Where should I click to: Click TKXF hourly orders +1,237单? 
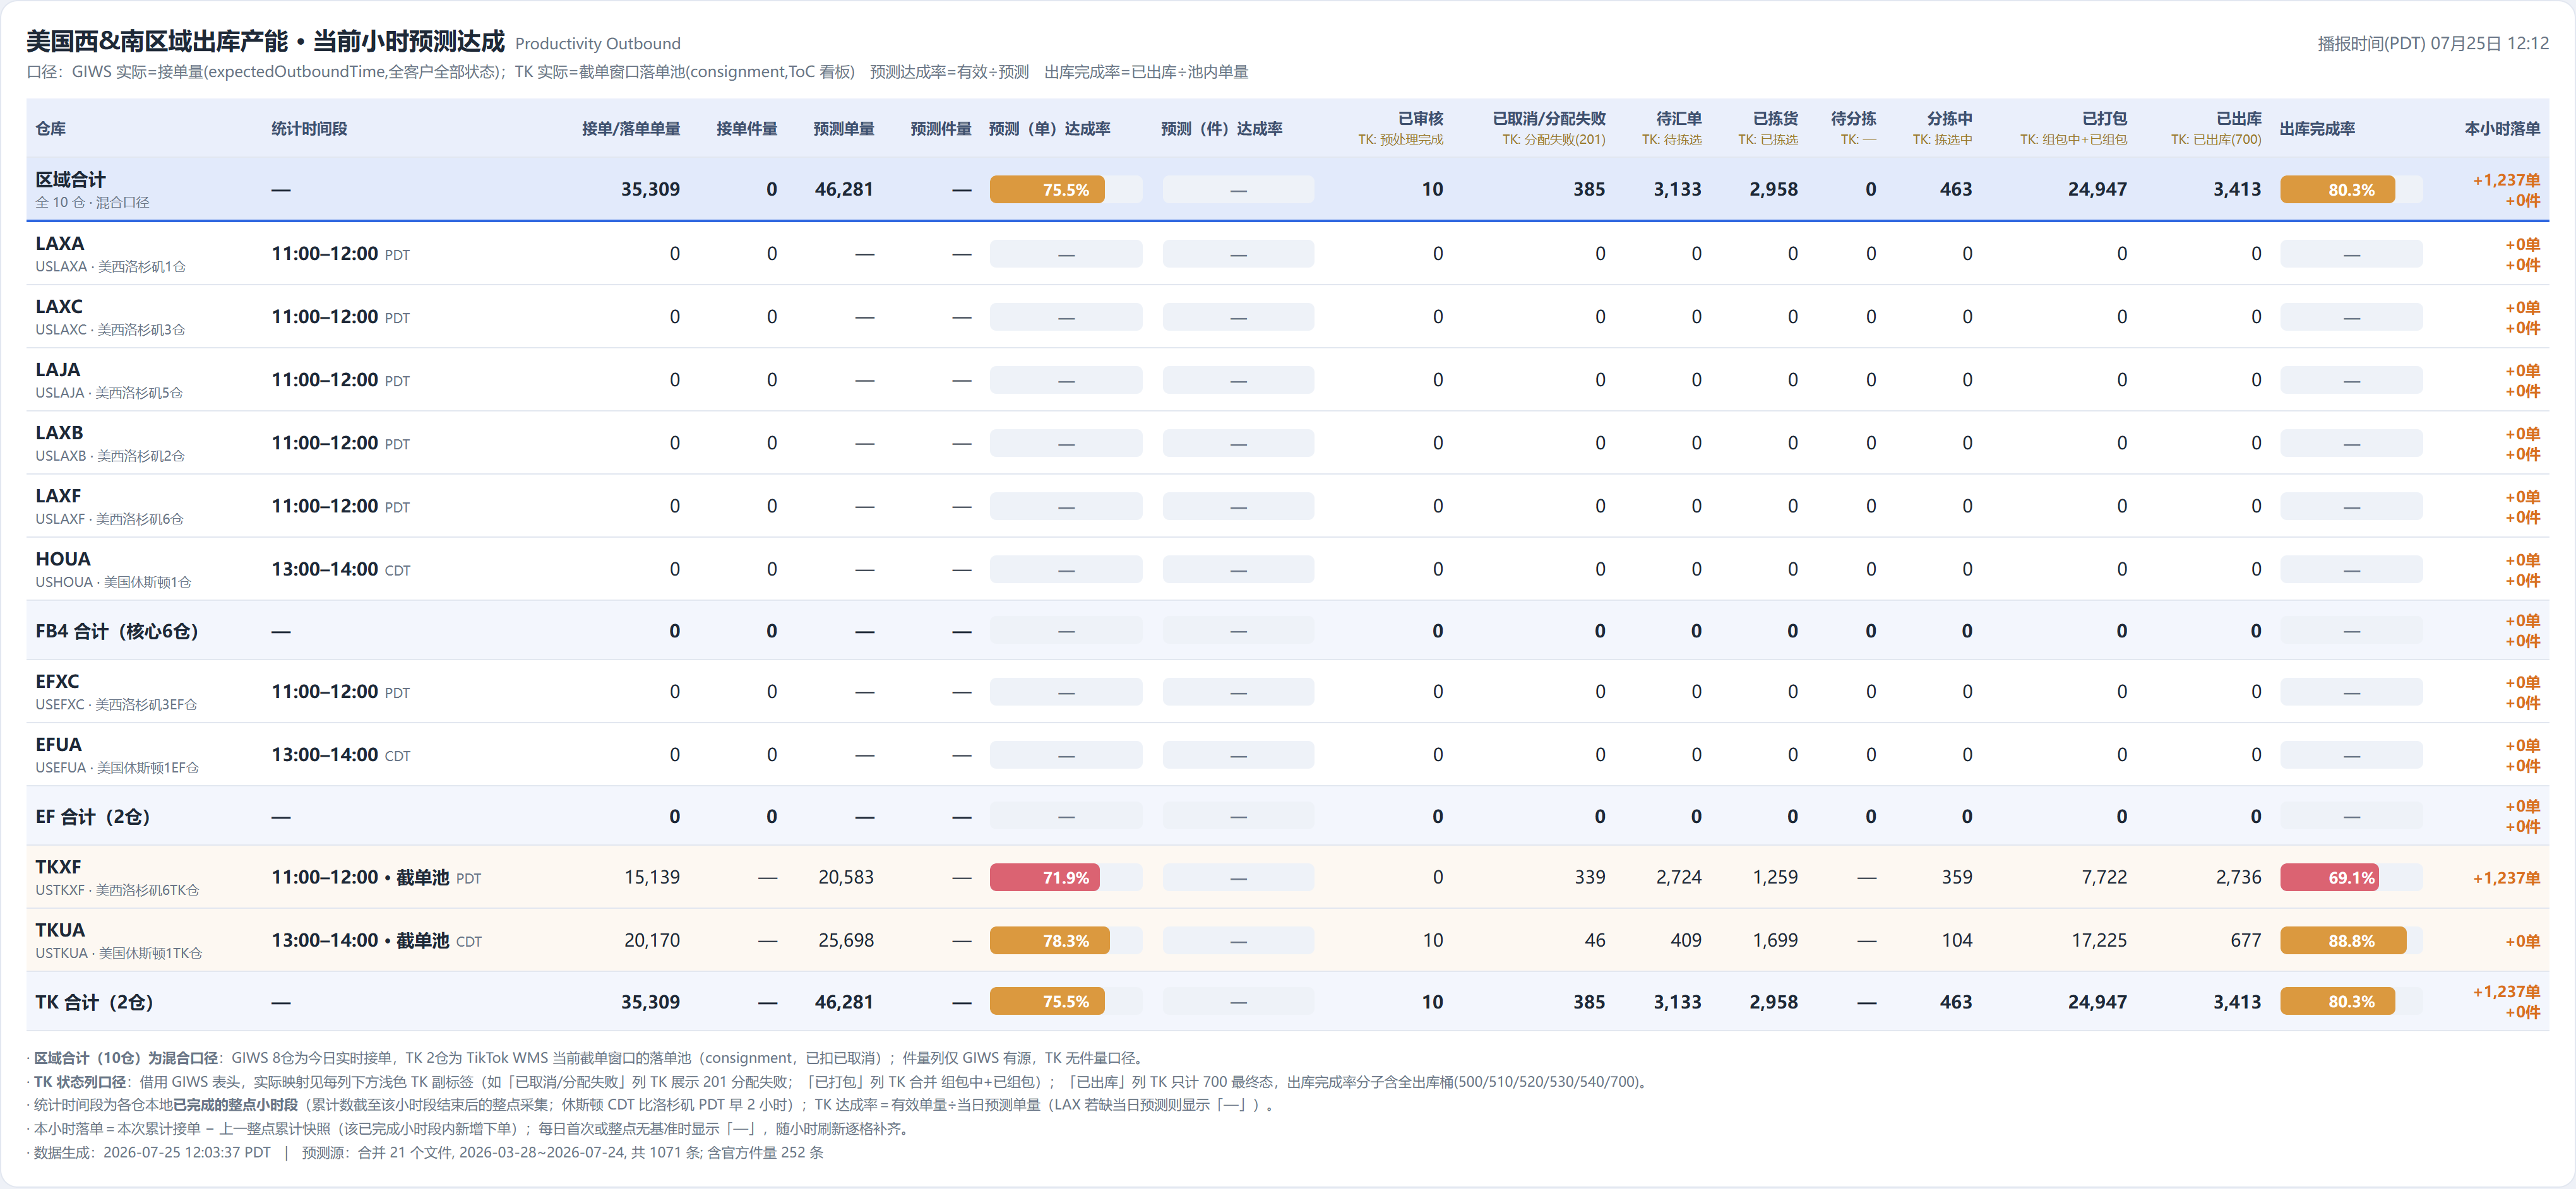[x=2506, y=878]
